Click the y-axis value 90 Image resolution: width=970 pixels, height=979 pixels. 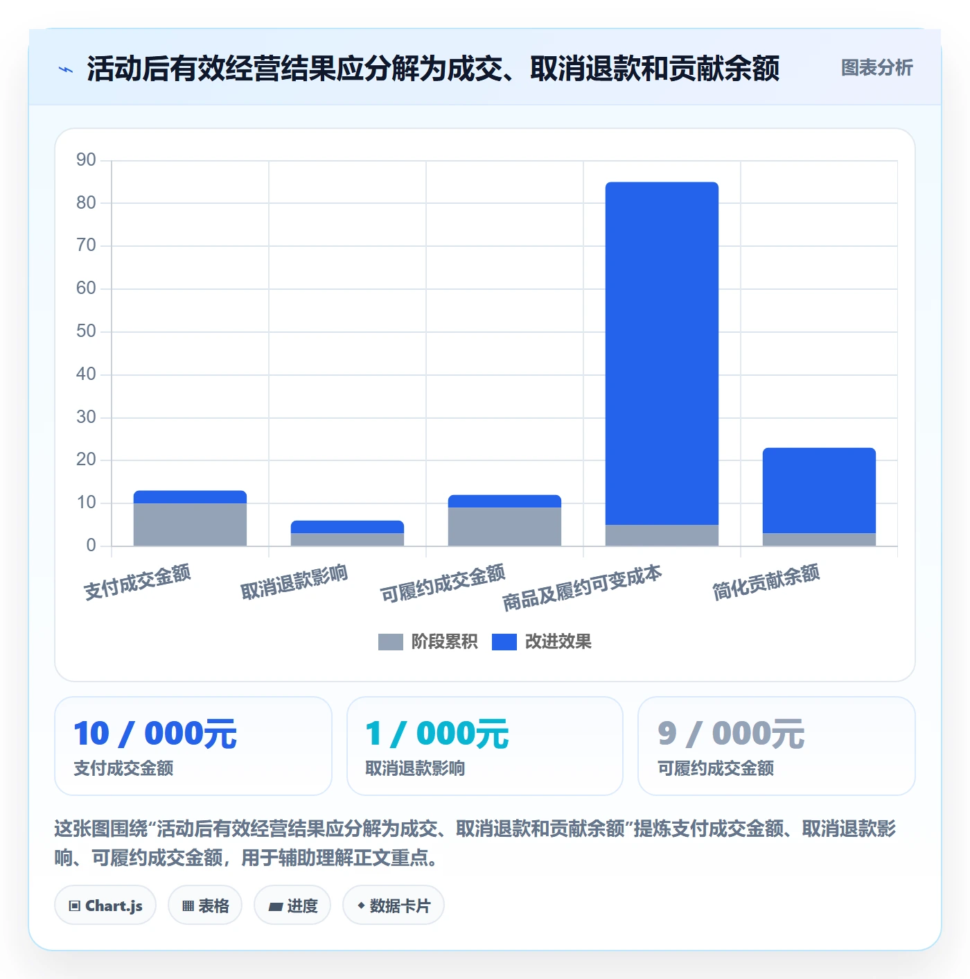[87, 160]
